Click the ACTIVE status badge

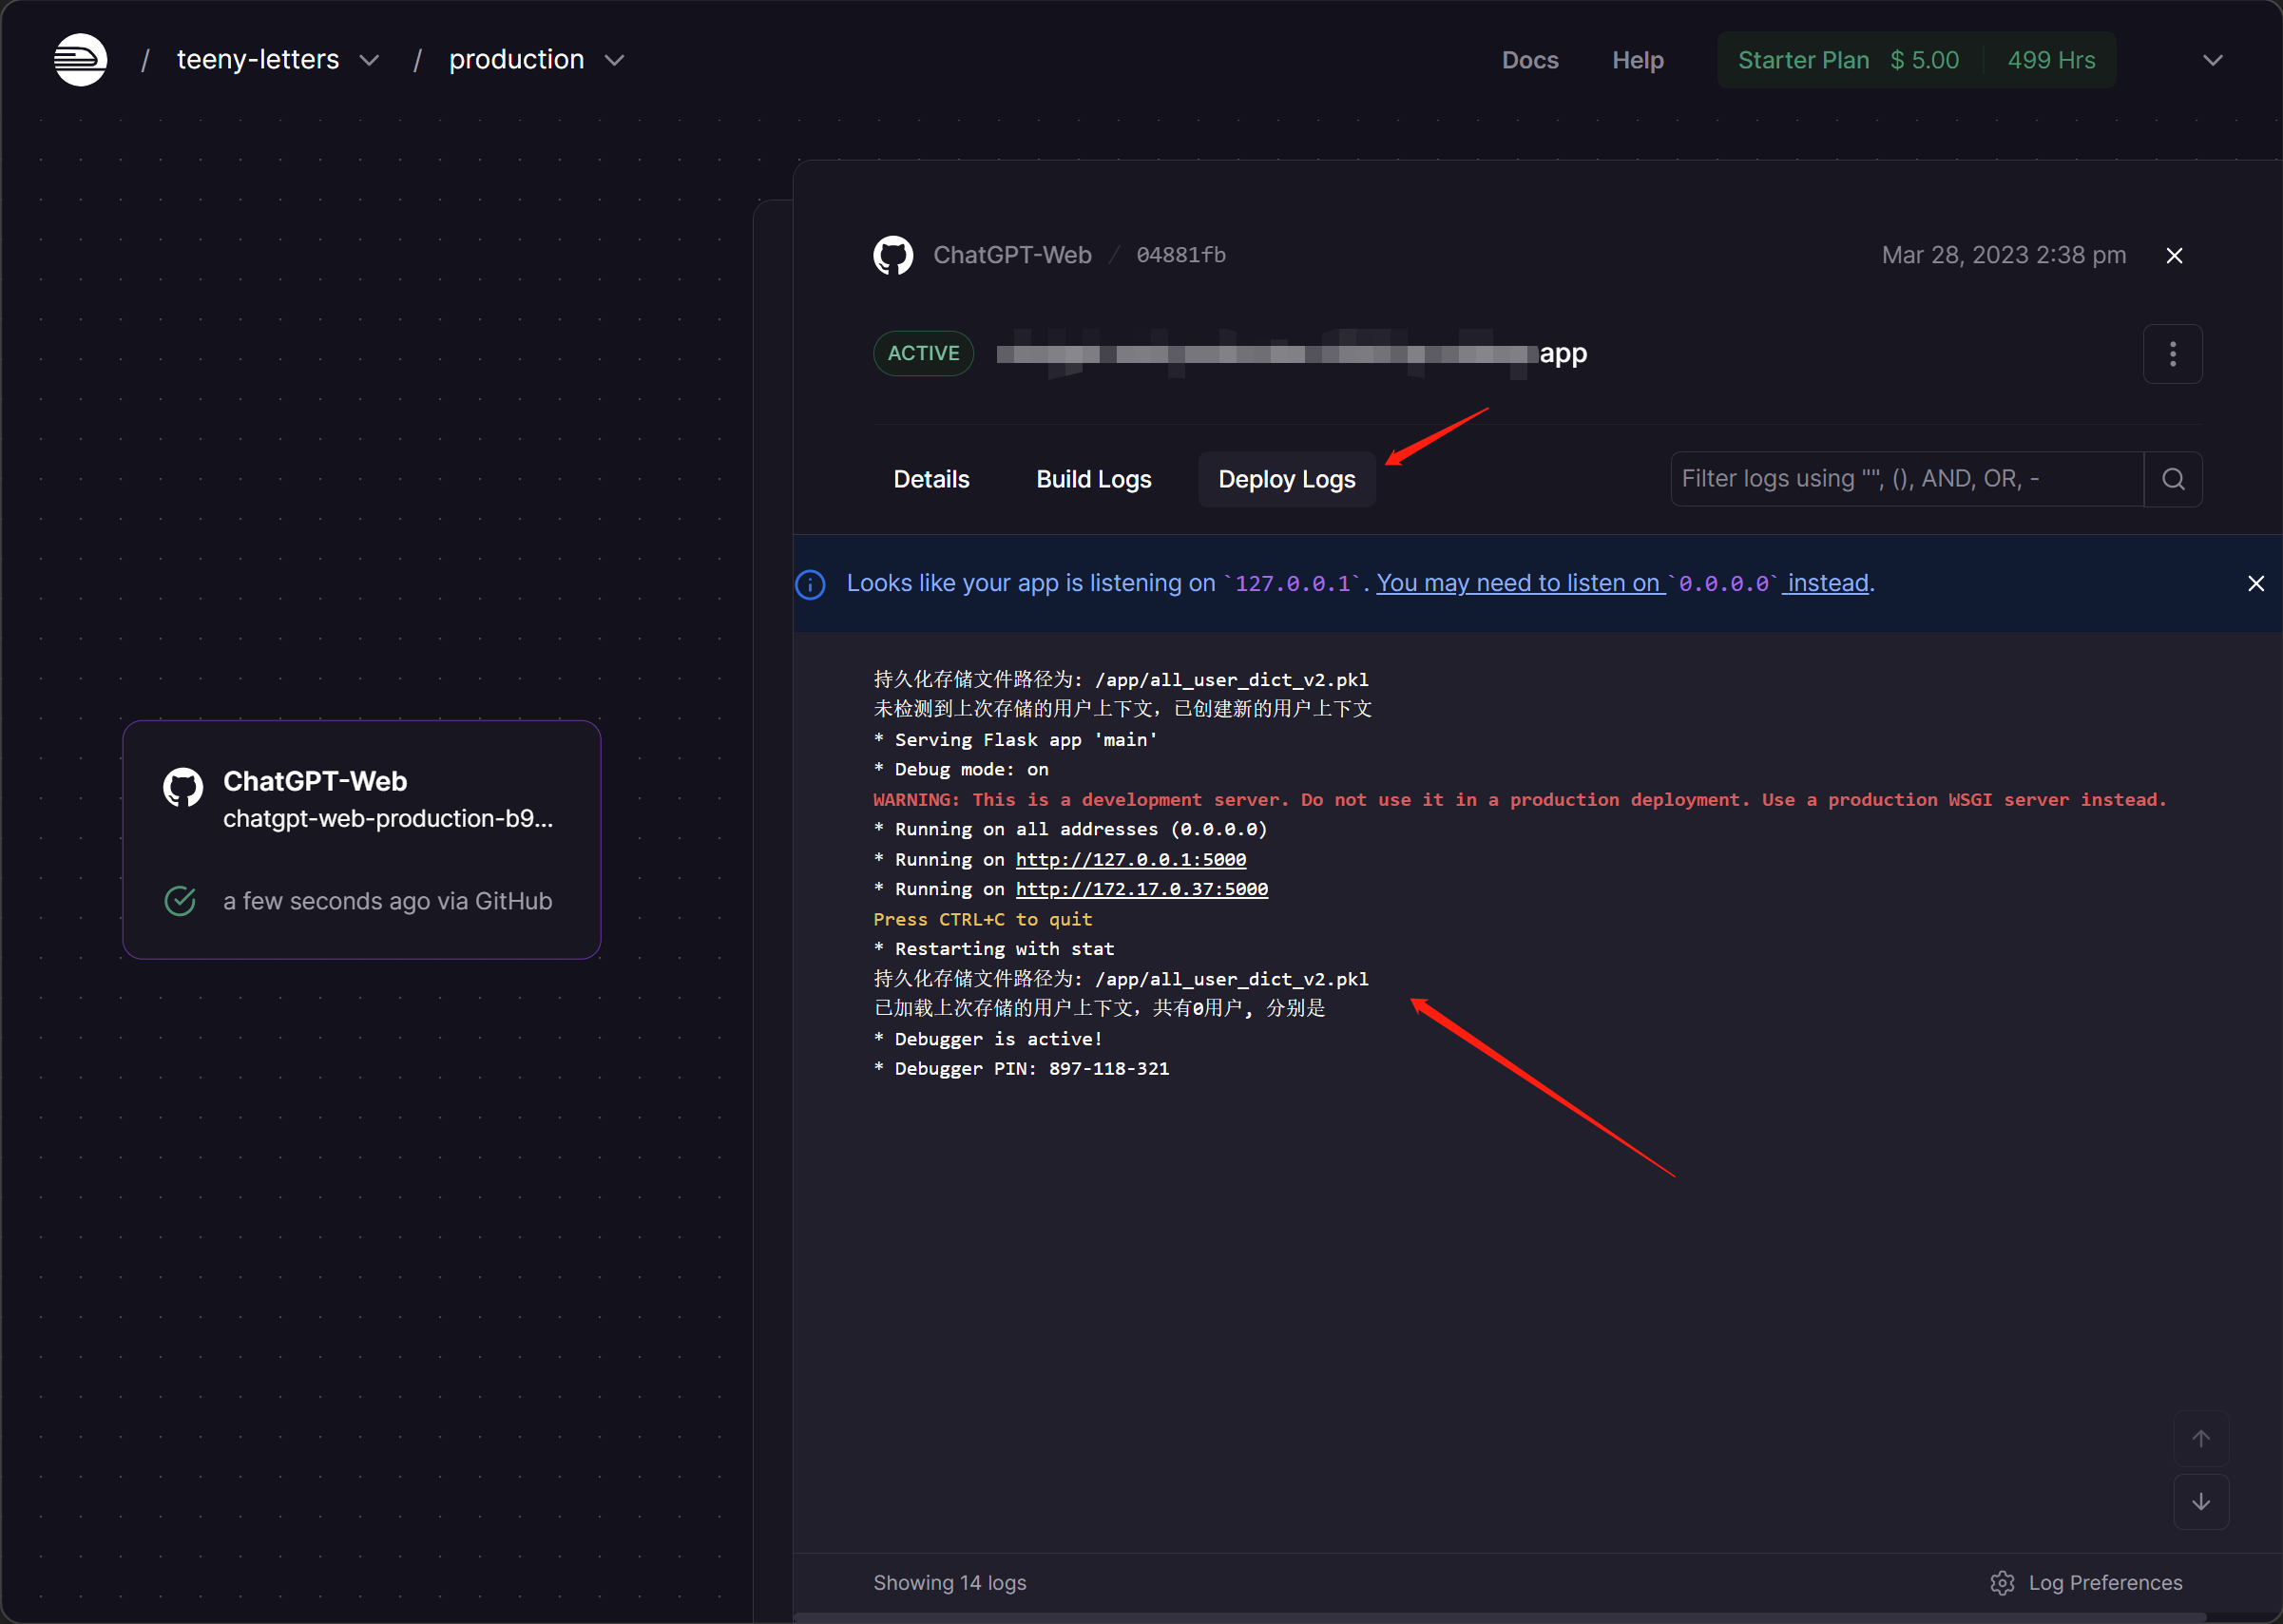tap(923, 353)
